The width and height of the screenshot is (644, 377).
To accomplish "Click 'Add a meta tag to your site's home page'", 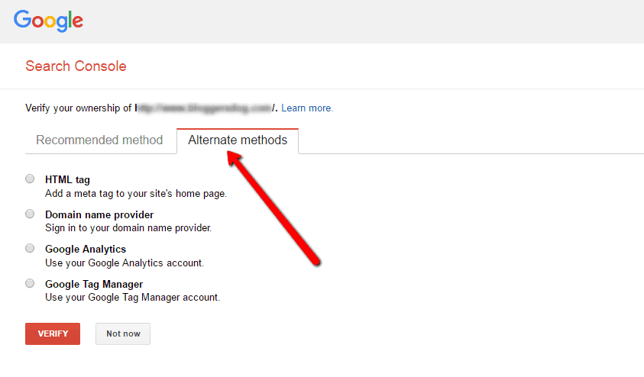I will pos(136,194).
